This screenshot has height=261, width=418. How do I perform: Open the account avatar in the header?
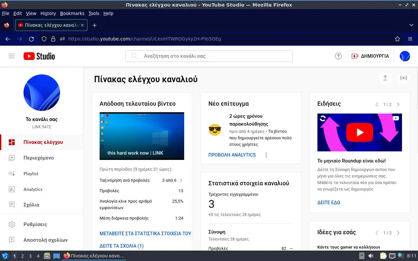pyautogui.click(x=405, y=56)
